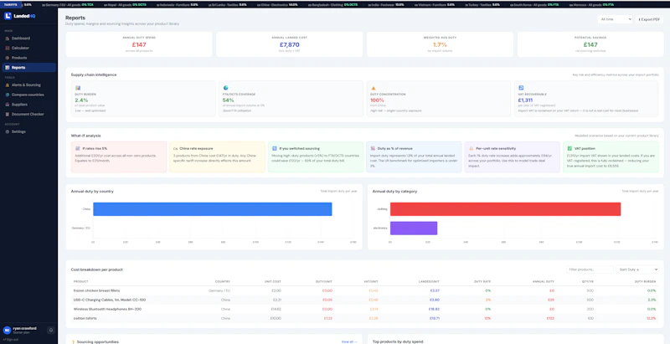This screenshot has width=670, height=344.
Task: Click the Annual Duty Spend £147 card
Action: [139, 44]
